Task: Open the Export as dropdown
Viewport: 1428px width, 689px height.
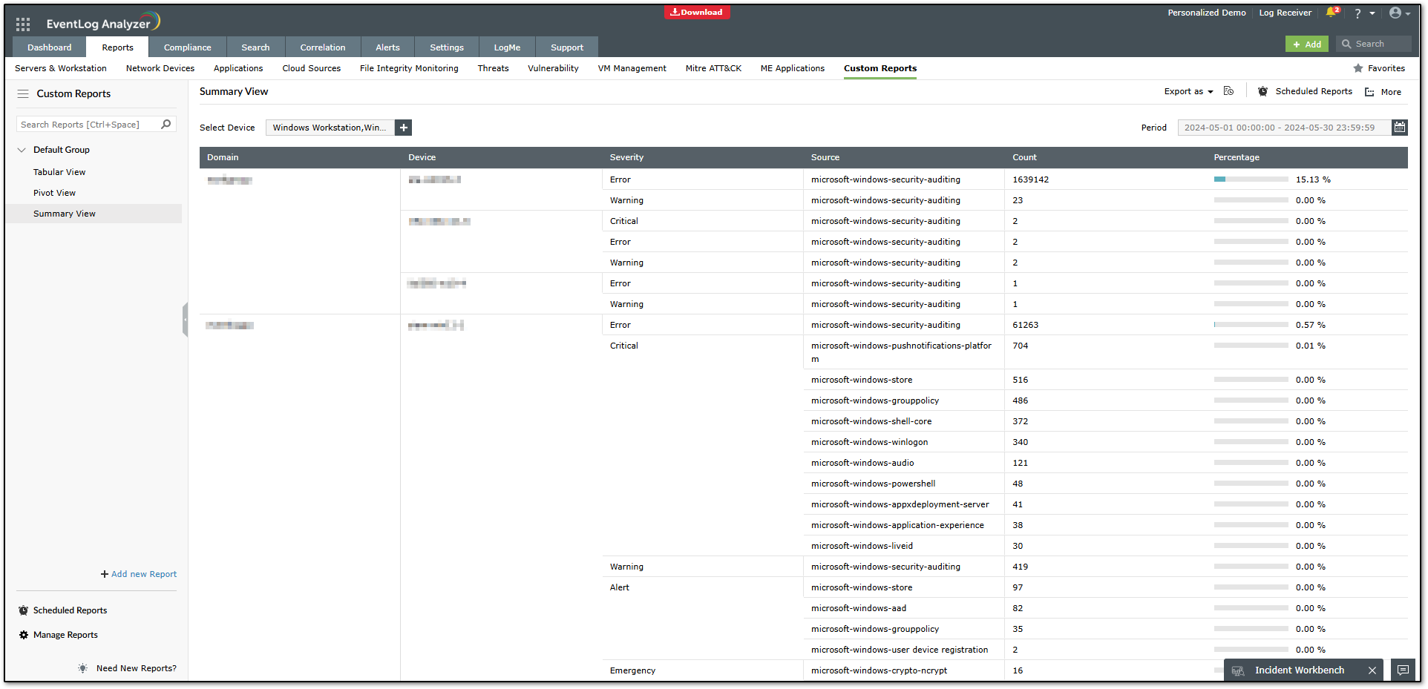Action: point(1188,92)
